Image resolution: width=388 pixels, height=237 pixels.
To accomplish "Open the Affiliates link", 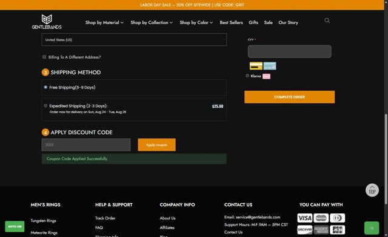I will (167, 227).
